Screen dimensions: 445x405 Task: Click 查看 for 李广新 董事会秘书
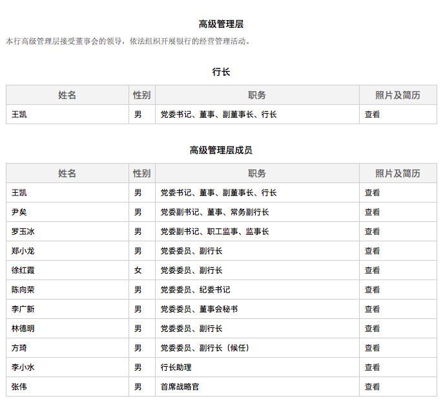point(372,309)
